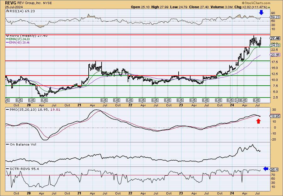Click the REVG ticker symbol in header

tap(10, 3)
